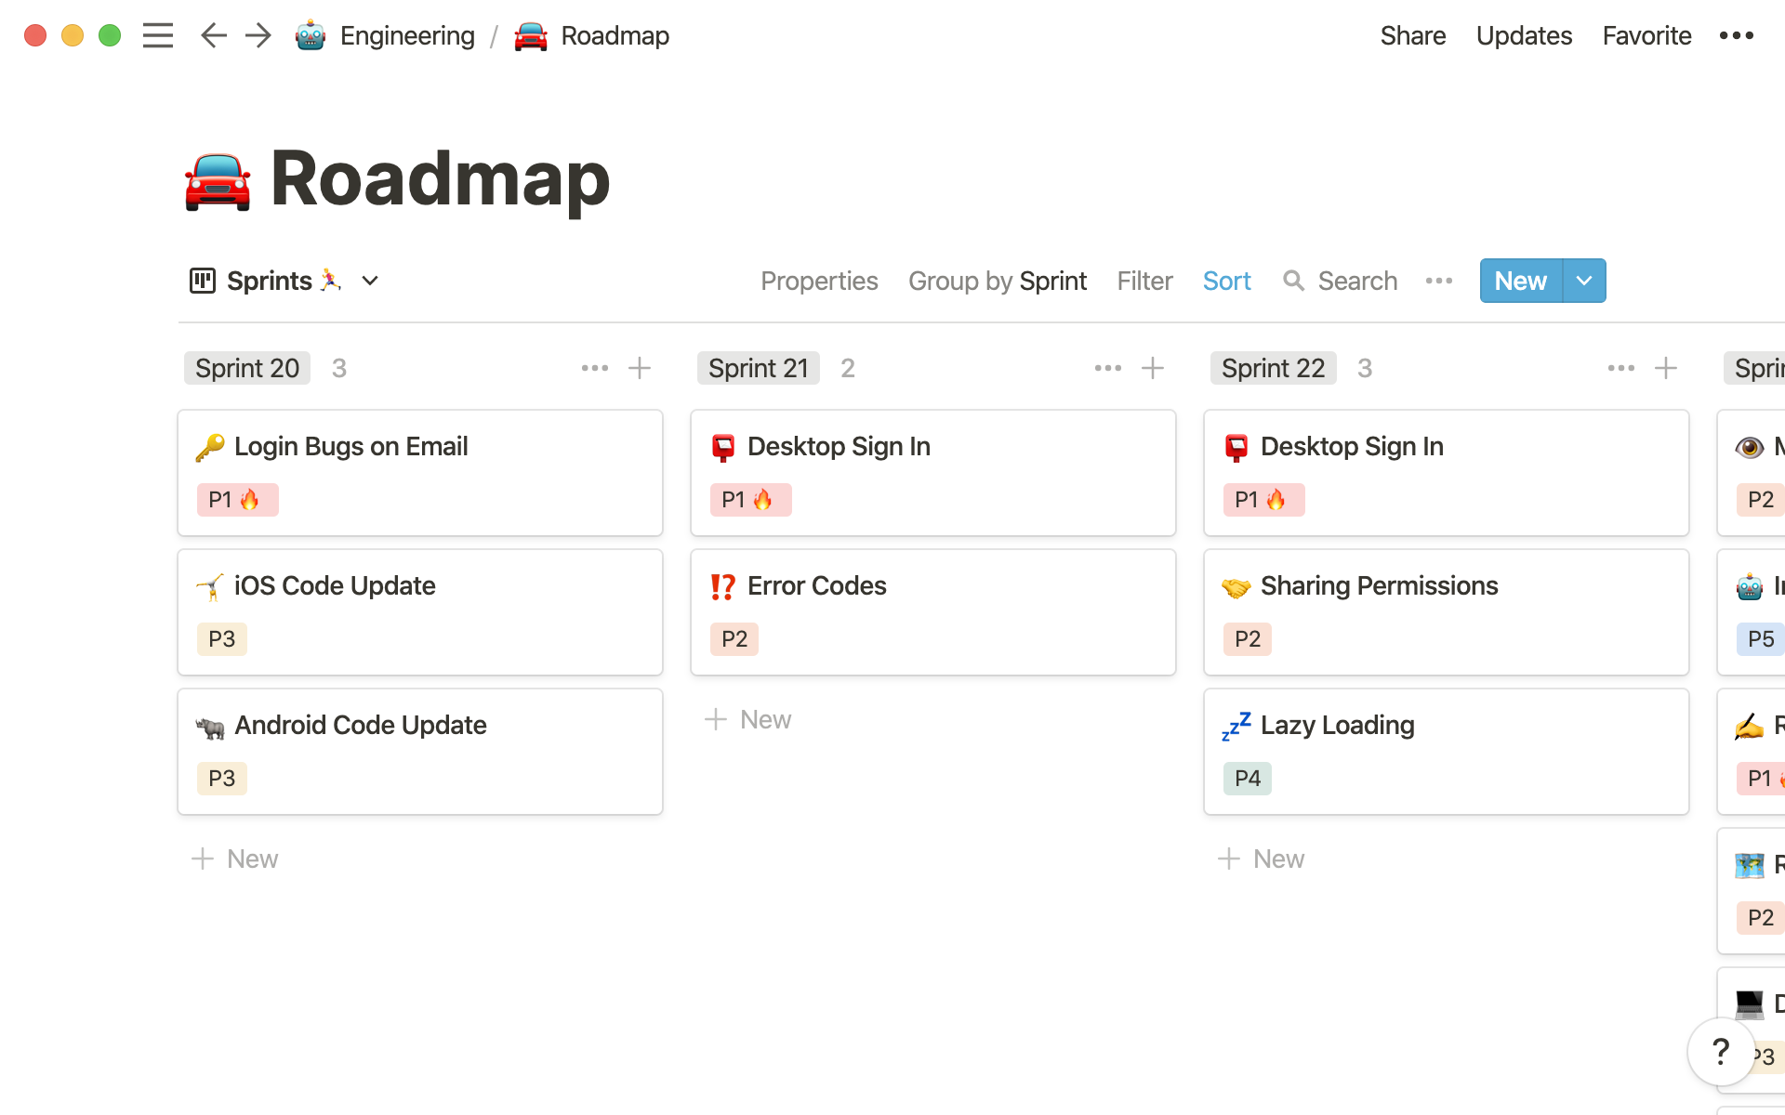This screenshot has height=1115, width=1785.
Task: Open the Group by Sprint dropdown
Action: click(996, 280)
